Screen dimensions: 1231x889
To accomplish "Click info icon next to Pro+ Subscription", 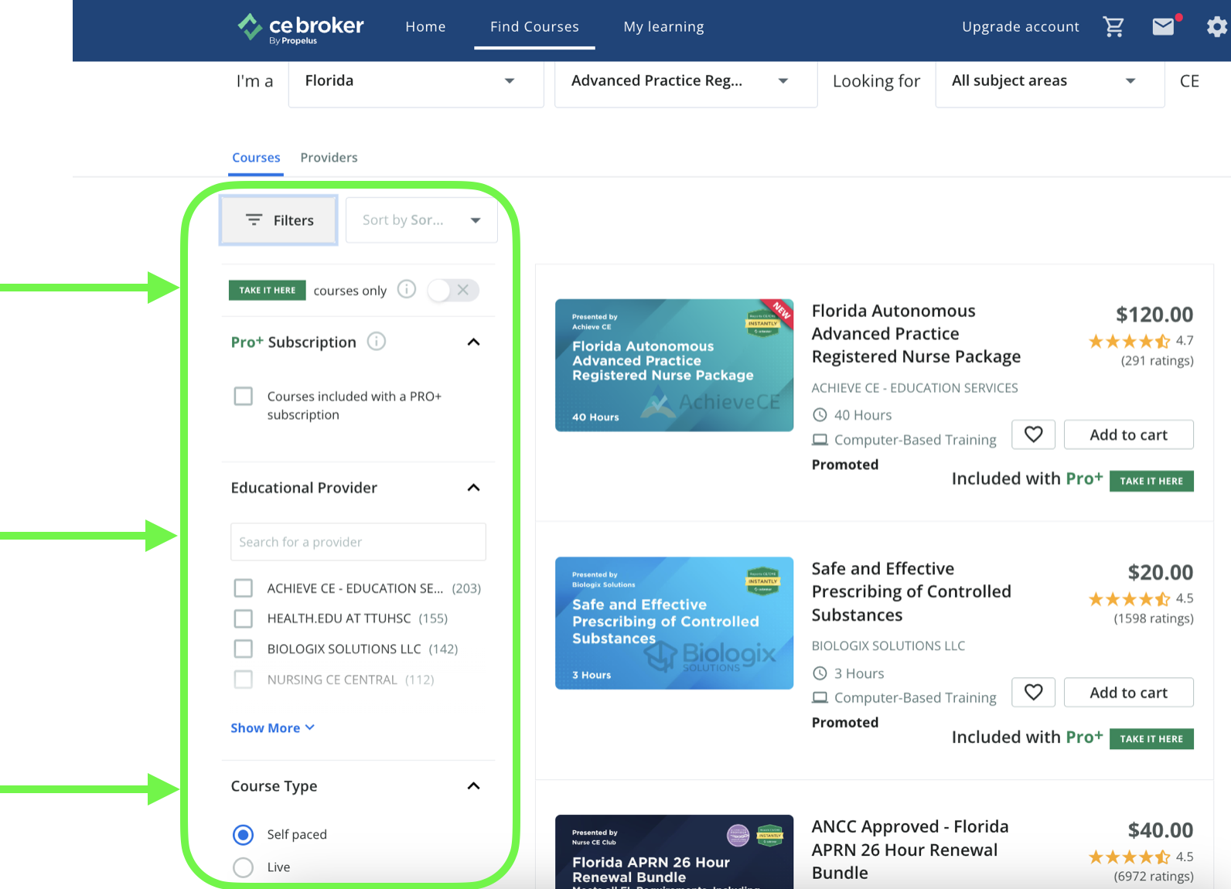I will coord(377,342).
